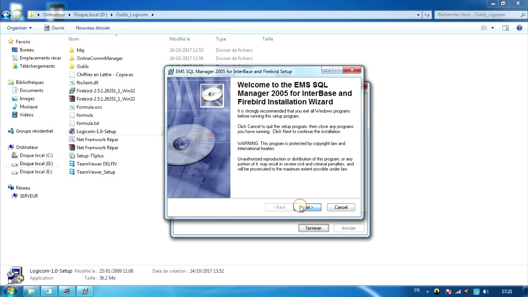Sort files by the Taille column
The height and width of the screenshot is (297, 528).
click(268, 39)
